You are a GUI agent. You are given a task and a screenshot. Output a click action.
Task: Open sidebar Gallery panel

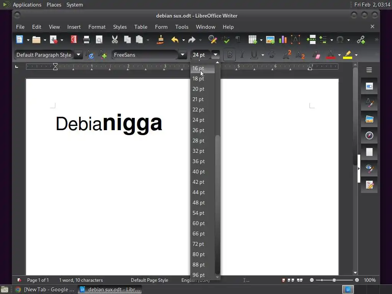(x=369, y=119)
